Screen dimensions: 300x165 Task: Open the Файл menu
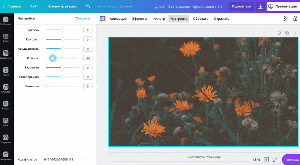coord(34,6)
